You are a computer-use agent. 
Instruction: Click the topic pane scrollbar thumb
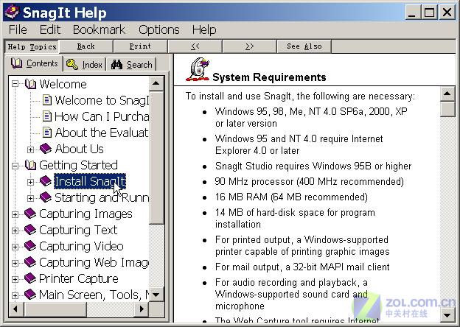447,109
